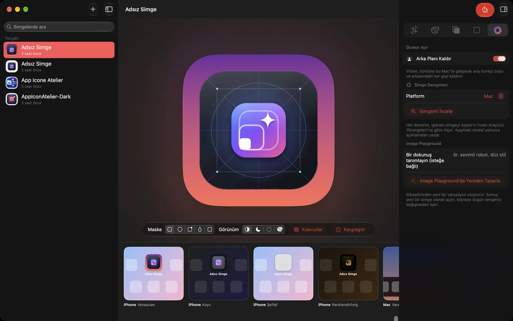Click the red export share button
Screen dimensions: 513x321
485,10
